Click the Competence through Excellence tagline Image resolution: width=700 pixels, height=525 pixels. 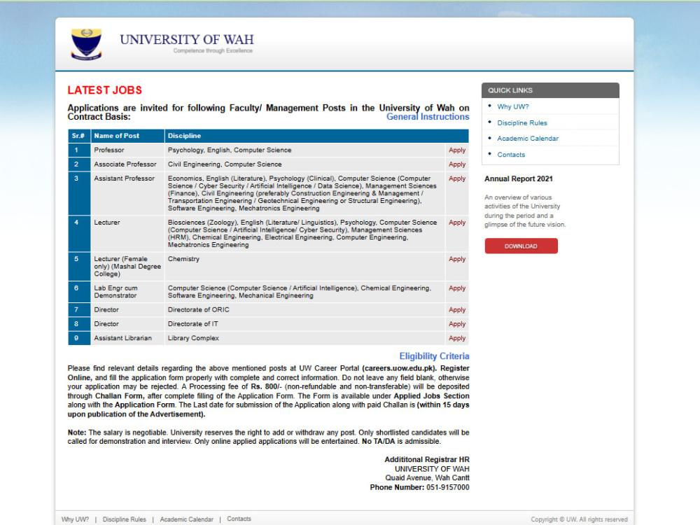213,51
